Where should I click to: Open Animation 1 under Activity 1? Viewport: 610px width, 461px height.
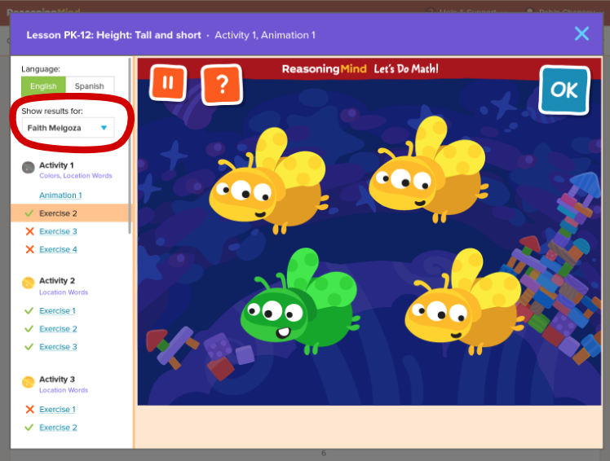(x=60, y=195)
